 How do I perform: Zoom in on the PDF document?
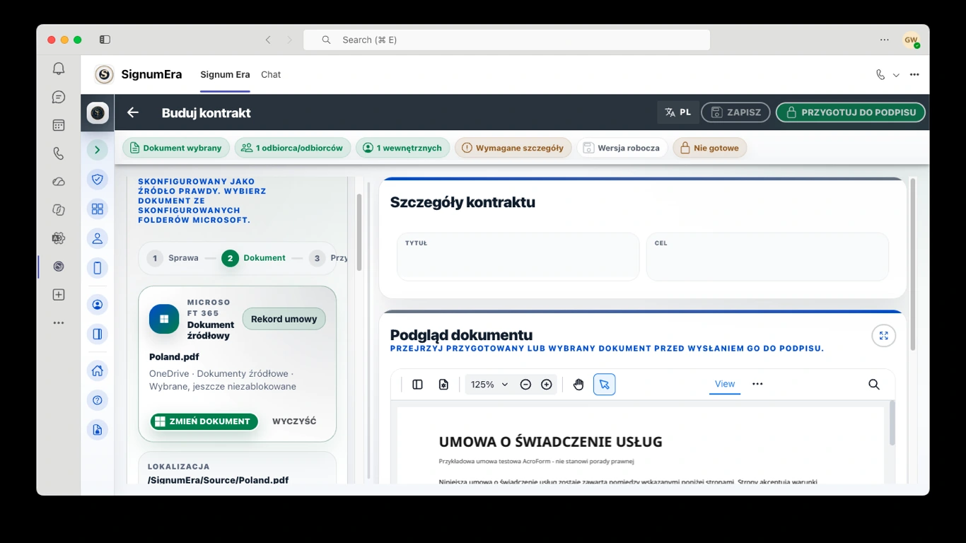547,385
